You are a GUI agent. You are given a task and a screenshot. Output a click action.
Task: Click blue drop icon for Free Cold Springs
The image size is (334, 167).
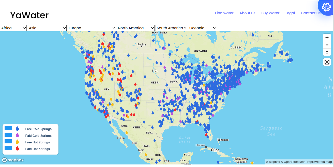tap(17, 129)
